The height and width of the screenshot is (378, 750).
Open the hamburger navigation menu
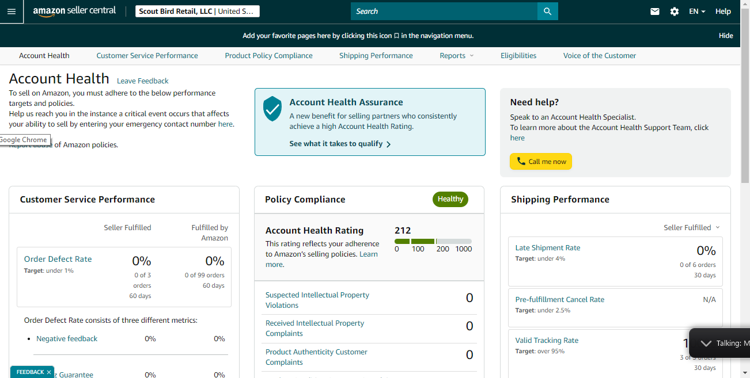pos(12,12)
